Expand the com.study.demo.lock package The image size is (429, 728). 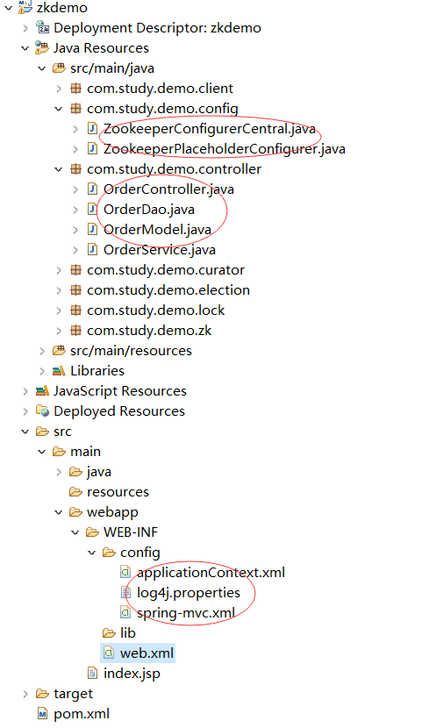pos(59,310)
